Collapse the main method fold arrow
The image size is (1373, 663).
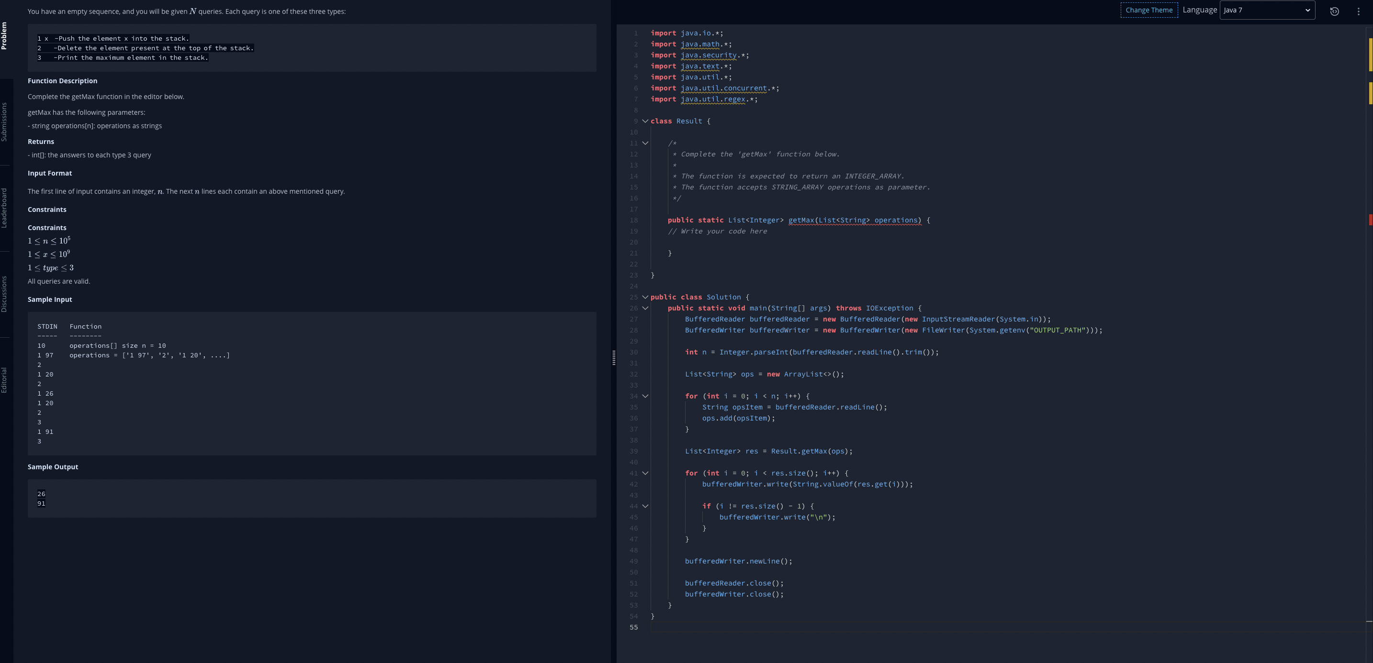point(645,309)
